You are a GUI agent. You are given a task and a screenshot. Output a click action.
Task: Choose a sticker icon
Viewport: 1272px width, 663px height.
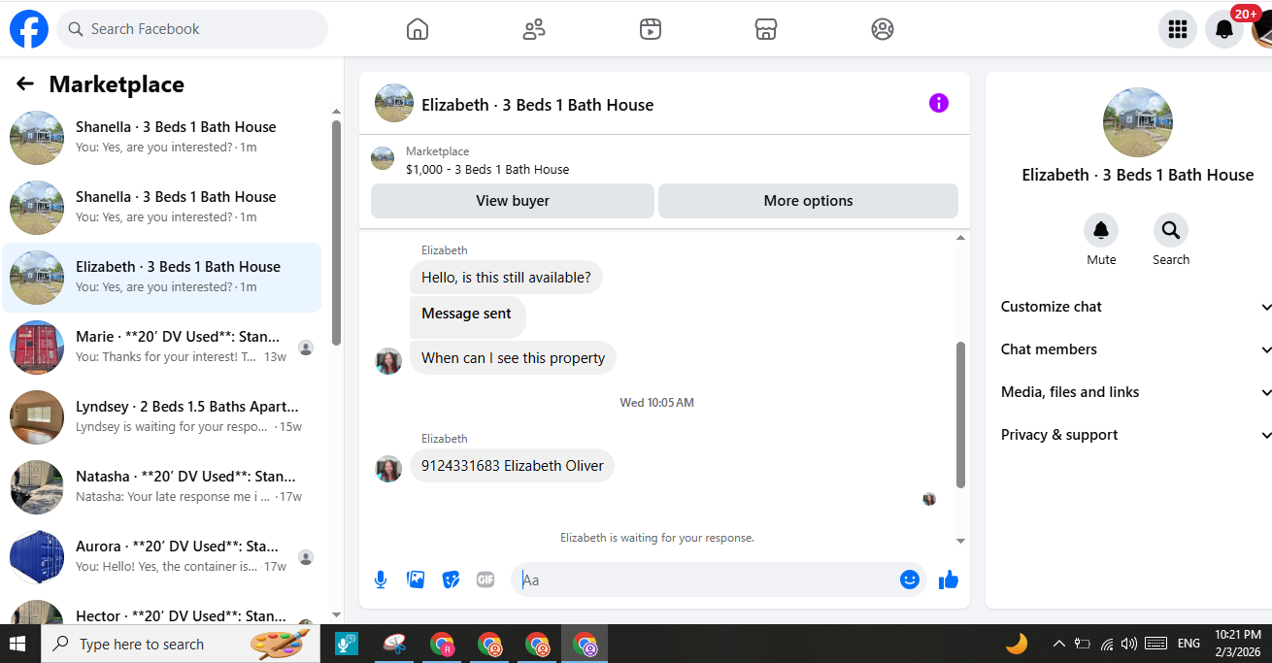tap(451, 580)
